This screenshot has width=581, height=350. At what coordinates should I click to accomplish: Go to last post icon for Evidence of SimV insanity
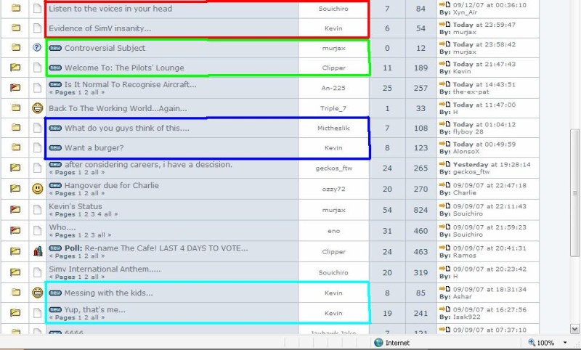[445, 25]
